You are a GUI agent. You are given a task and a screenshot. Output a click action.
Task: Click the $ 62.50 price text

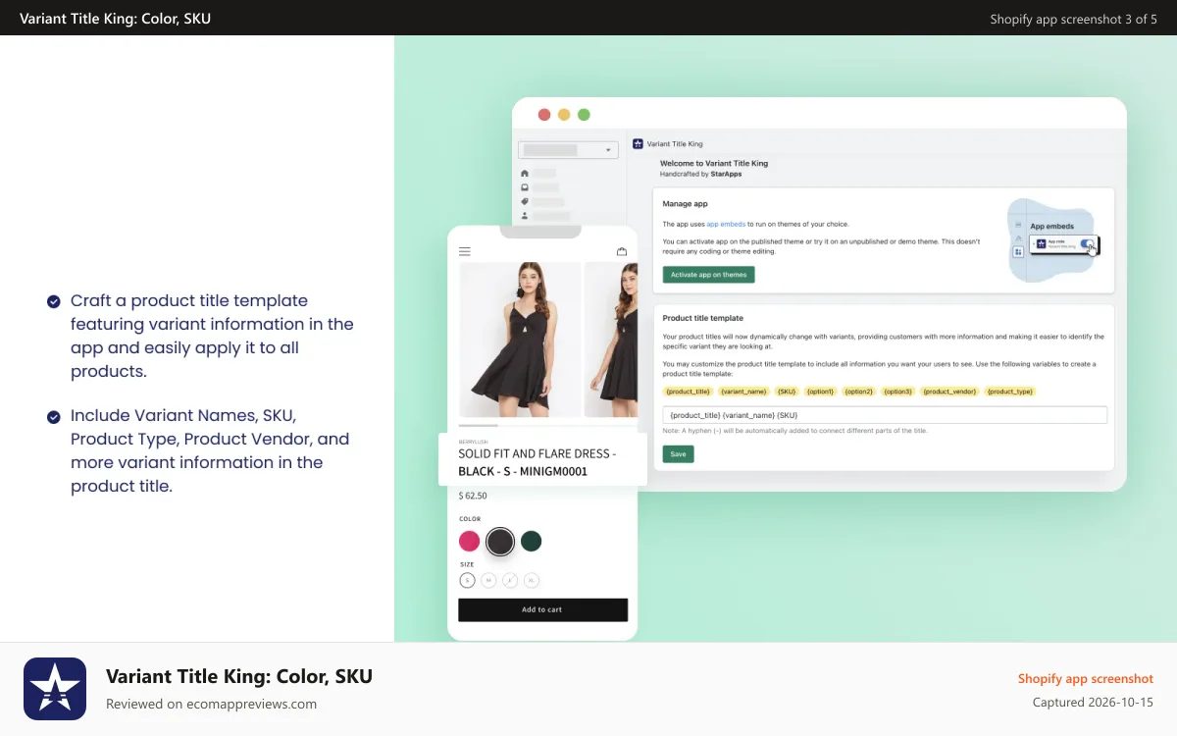[473, 496]
